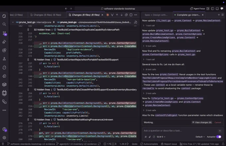The width and height of the screenshot is (226, 146).
Task: Toggle side-by-side diff view icon
Action: pos(131,15)
